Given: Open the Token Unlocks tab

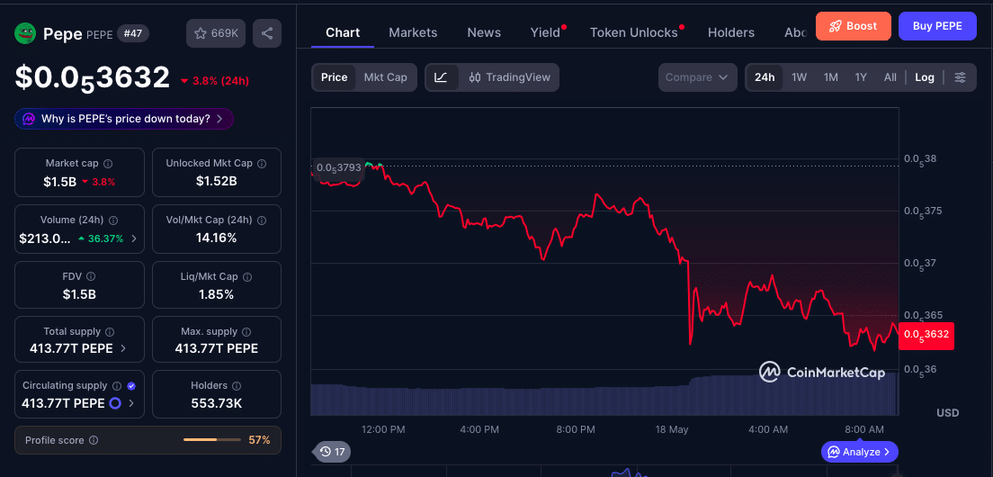Looking at the screenshot, I should tap(634, 32).
